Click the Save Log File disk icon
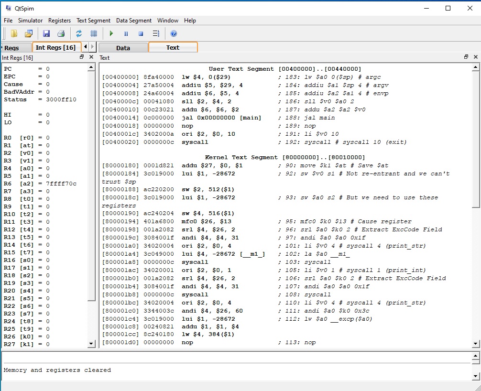Screen dimensions: 481x391 (46, 33)
